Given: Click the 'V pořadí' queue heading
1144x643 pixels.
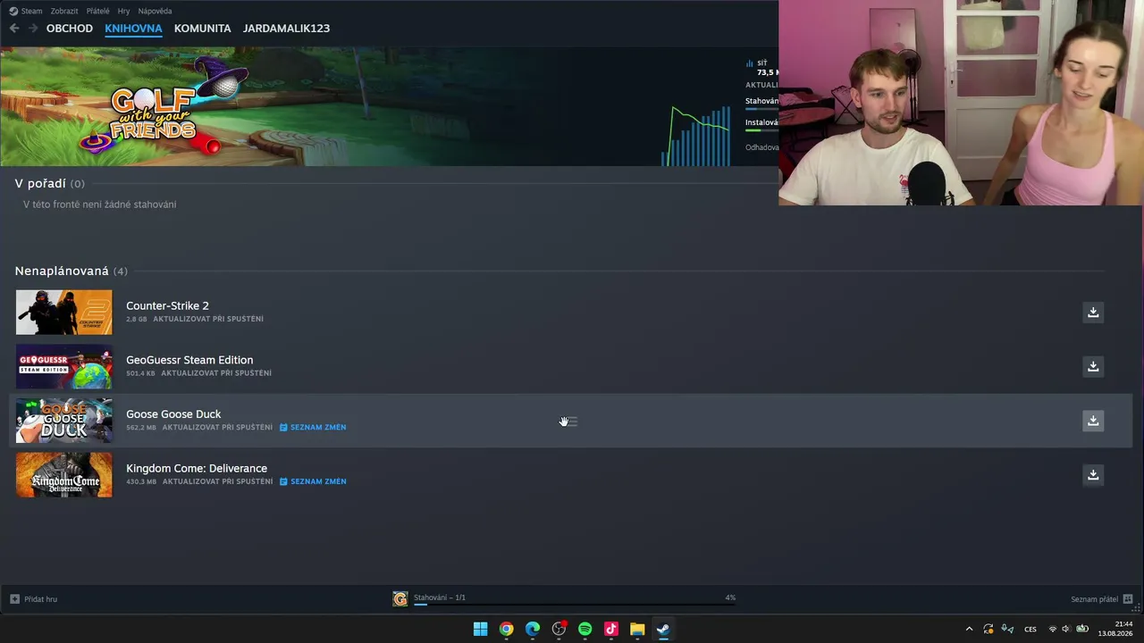Looking at the screenshot, I should click(x=40, y=183).
